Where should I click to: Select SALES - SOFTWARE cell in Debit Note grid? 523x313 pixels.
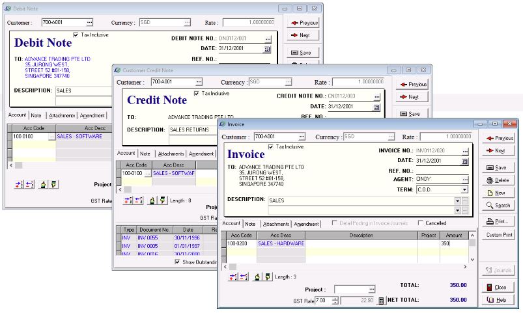click(83, 137)
